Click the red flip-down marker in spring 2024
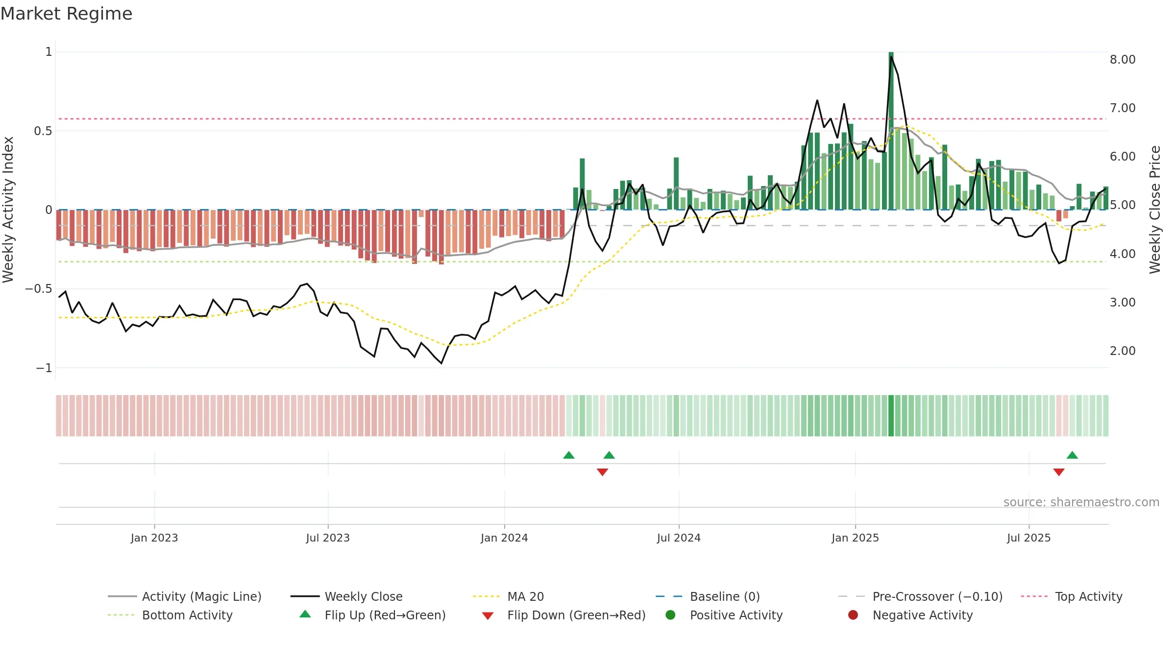The image size is (1176, 661). click(x=603, y=472)
